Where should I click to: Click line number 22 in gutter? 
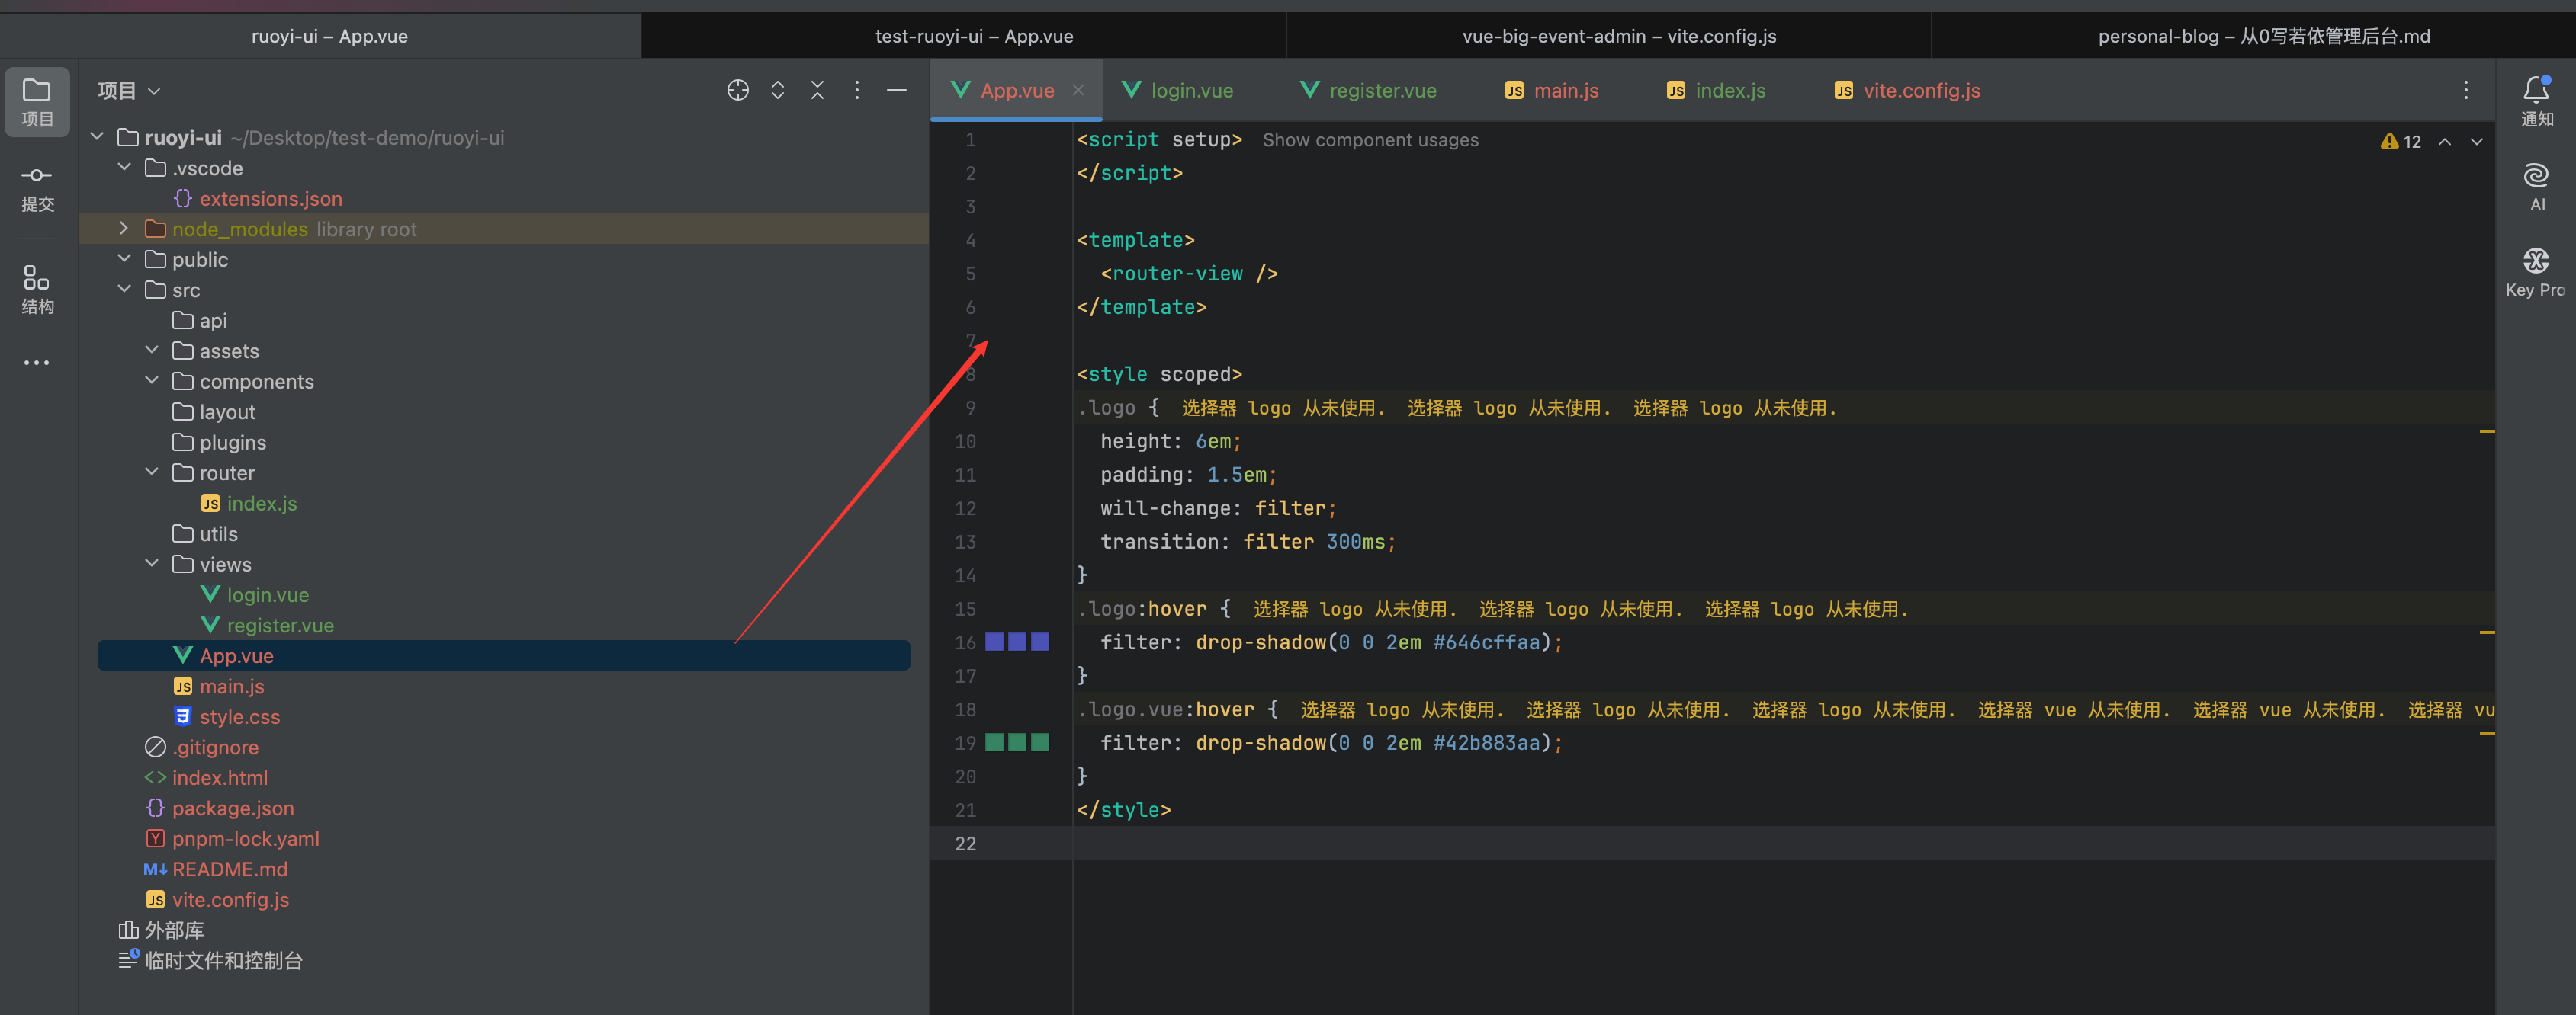(965, 844)
